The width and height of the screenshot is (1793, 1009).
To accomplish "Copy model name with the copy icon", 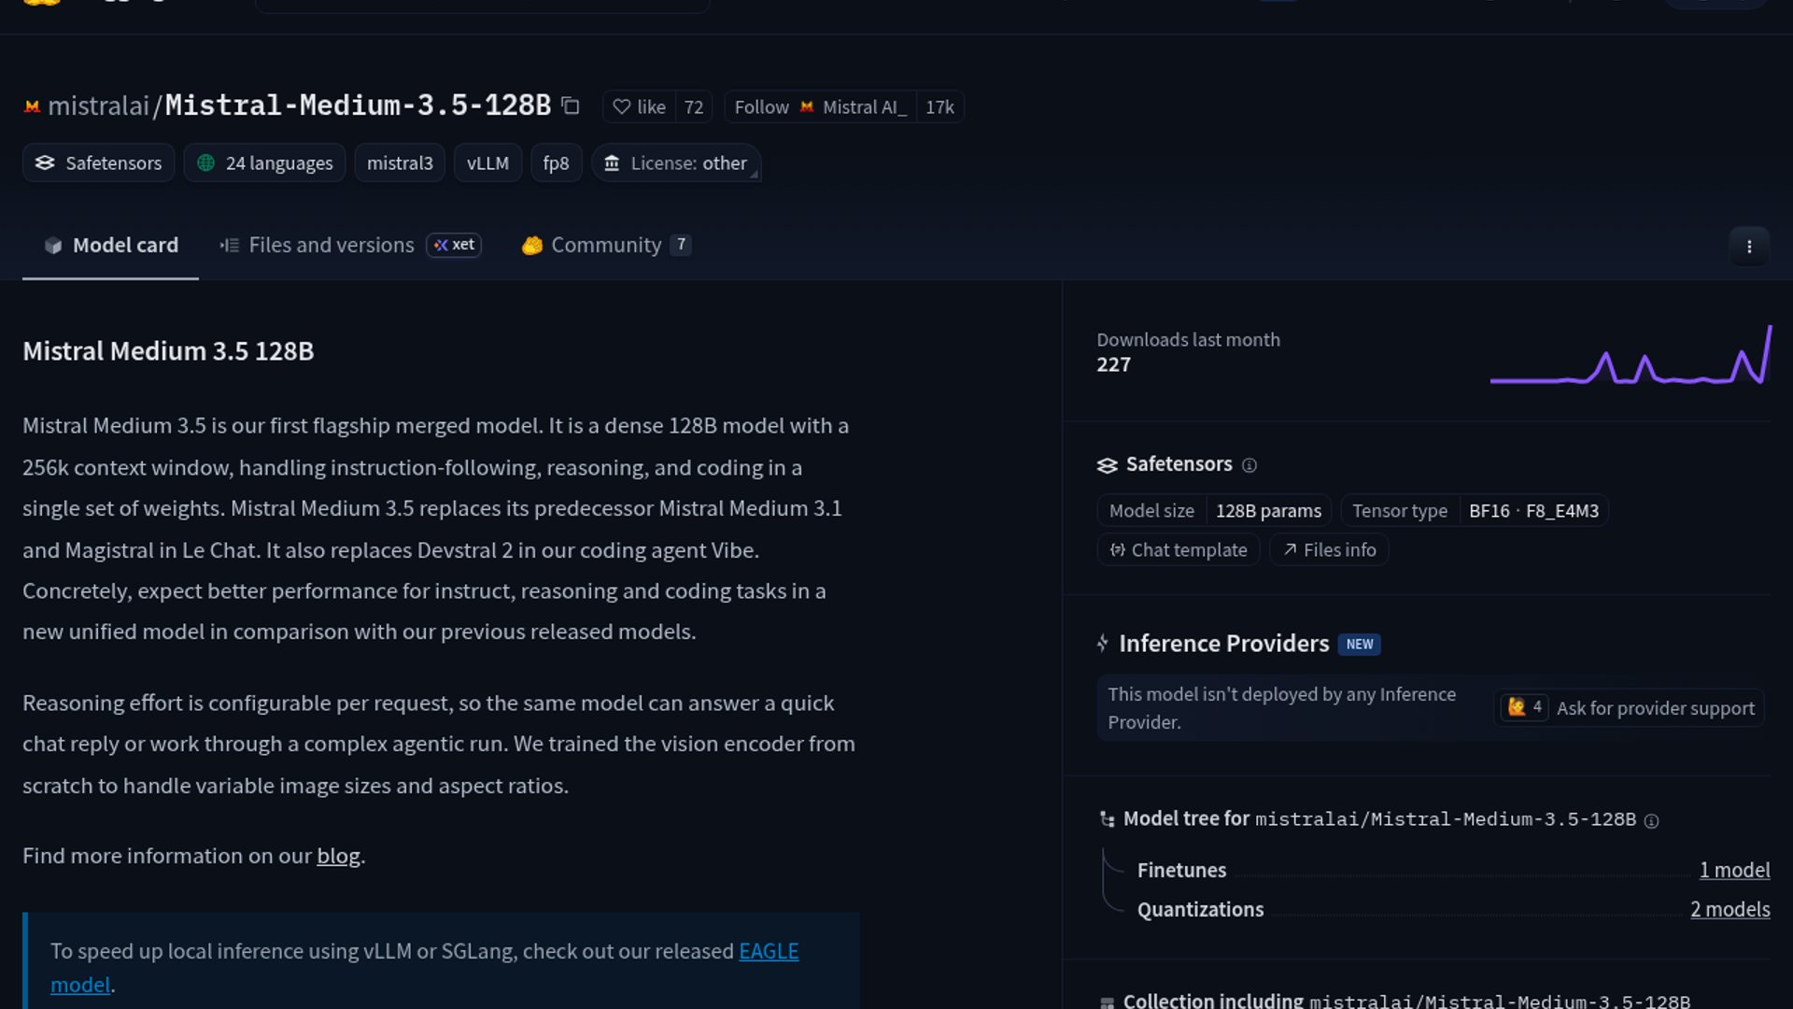I will [x=571, y=107].
